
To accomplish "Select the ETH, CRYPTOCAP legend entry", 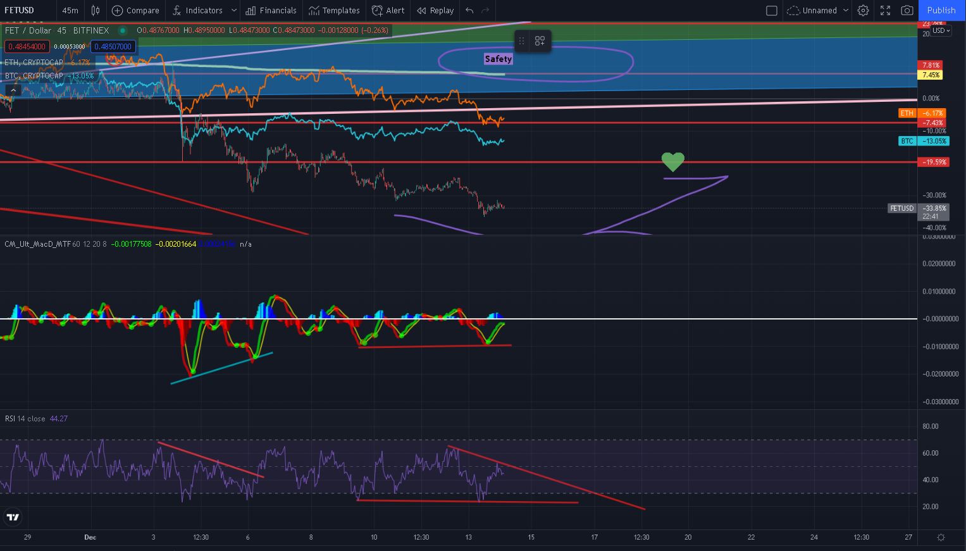I will 34,63.
